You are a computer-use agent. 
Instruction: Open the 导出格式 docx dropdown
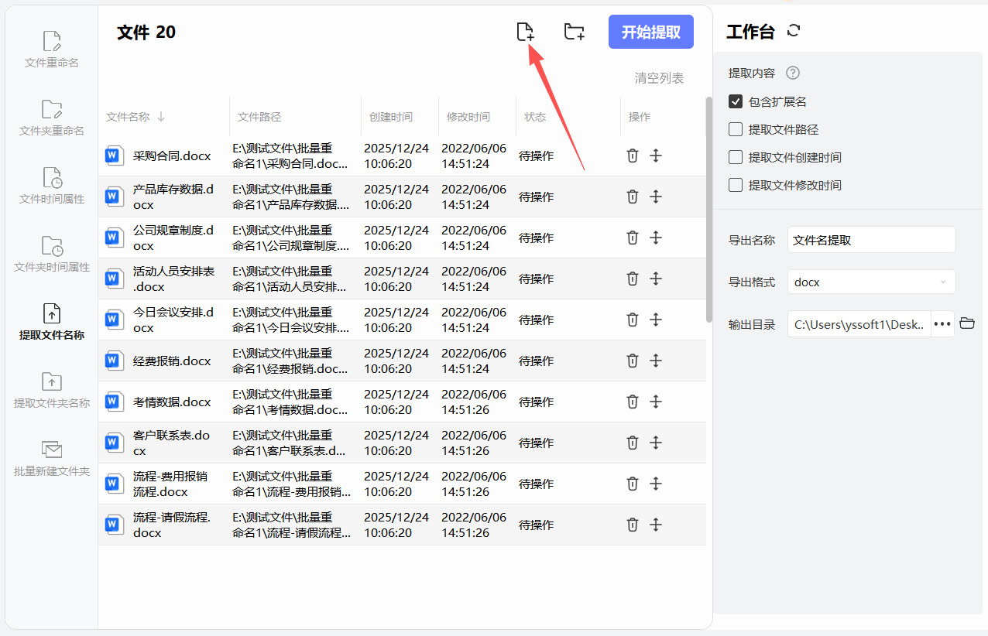pyautogui.click(x=871, y=282)
